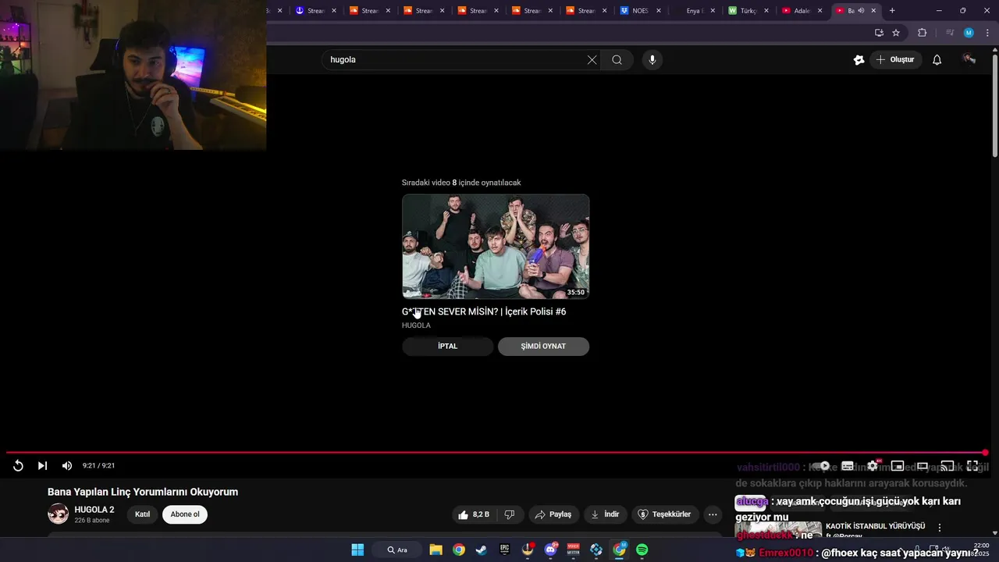Switch to the Stream tab with the blue icon
This screenshot has width=999, height=562.
314,11
